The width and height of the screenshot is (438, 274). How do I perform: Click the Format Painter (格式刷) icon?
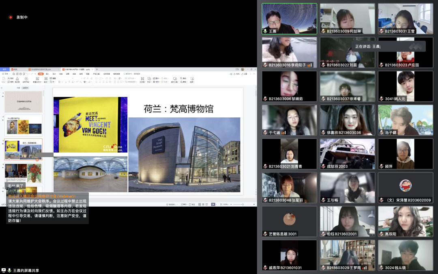click(17, 79)
